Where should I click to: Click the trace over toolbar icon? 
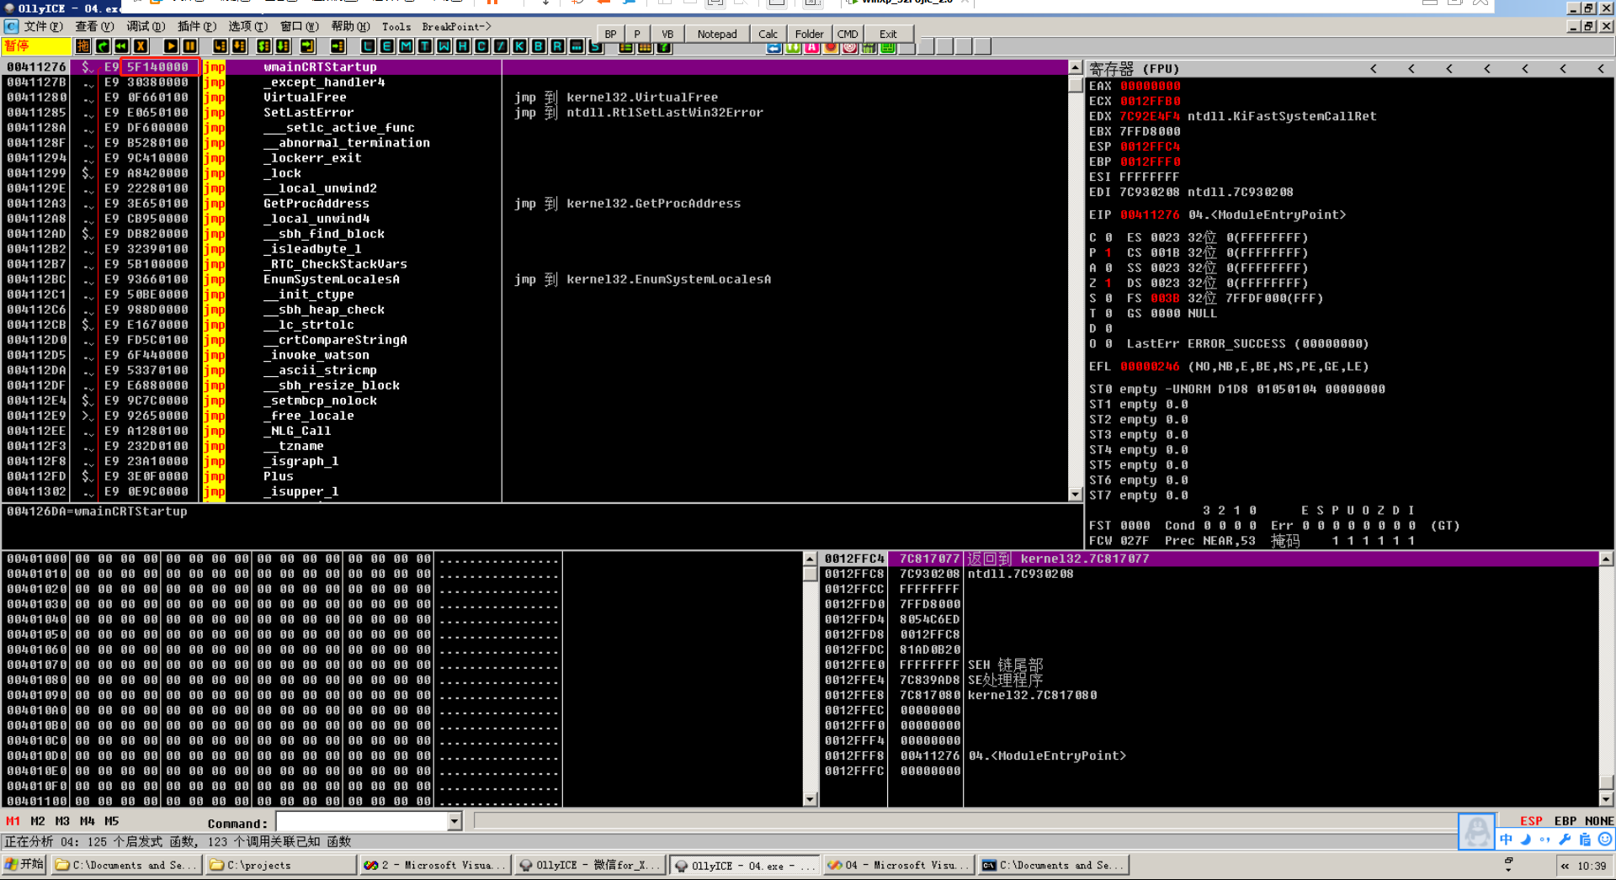(283, 46)
